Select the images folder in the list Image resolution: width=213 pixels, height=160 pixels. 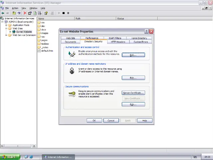(x=43, y=33)
